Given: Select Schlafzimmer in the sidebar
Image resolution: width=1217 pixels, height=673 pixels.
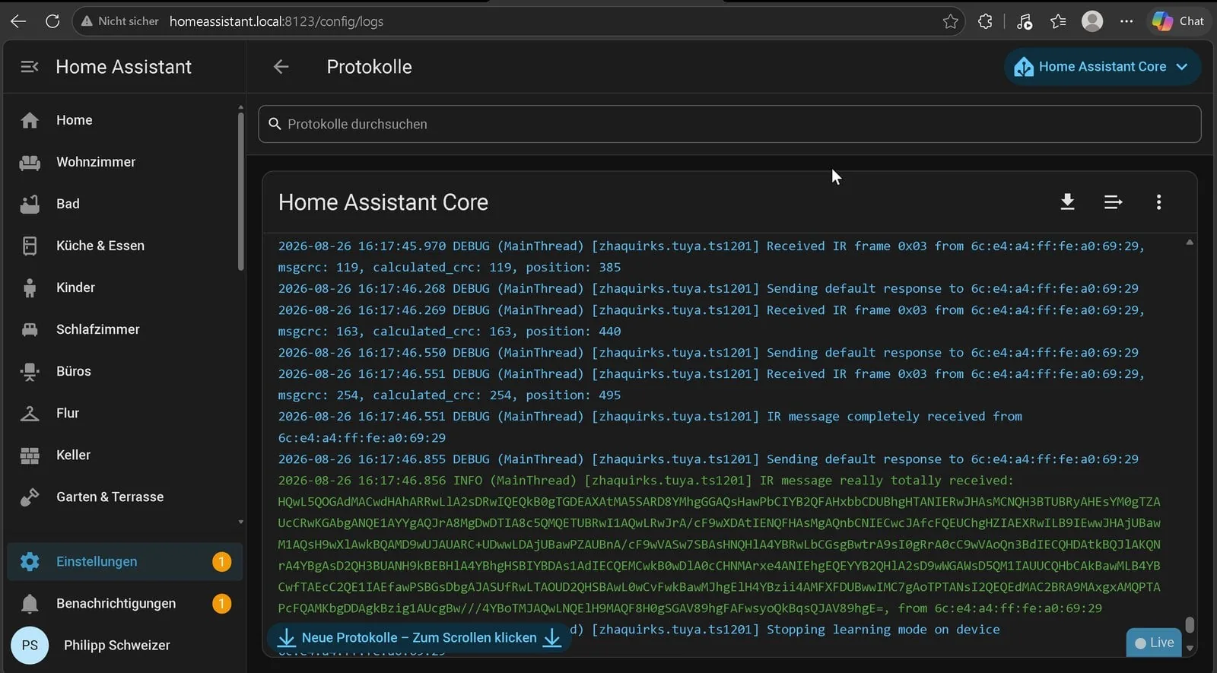Looking at the screenshot, I should (x=125, y=329).
